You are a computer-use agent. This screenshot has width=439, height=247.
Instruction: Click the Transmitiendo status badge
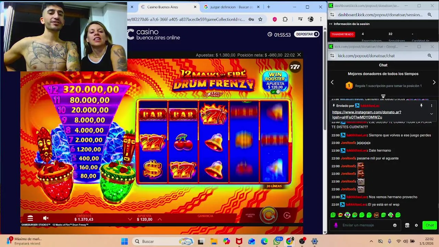342,34
